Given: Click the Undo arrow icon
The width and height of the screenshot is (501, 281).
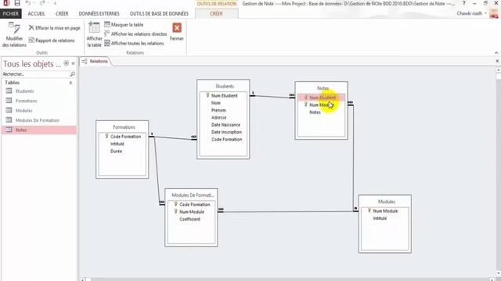Looking at the screenshot, I should point(28,3).
